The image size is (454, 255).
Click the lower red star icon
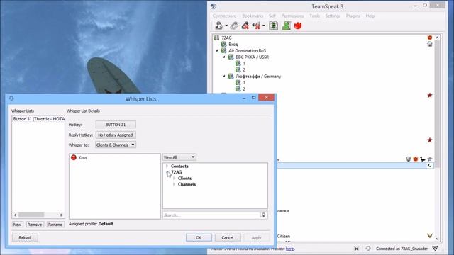click(430, 140)
